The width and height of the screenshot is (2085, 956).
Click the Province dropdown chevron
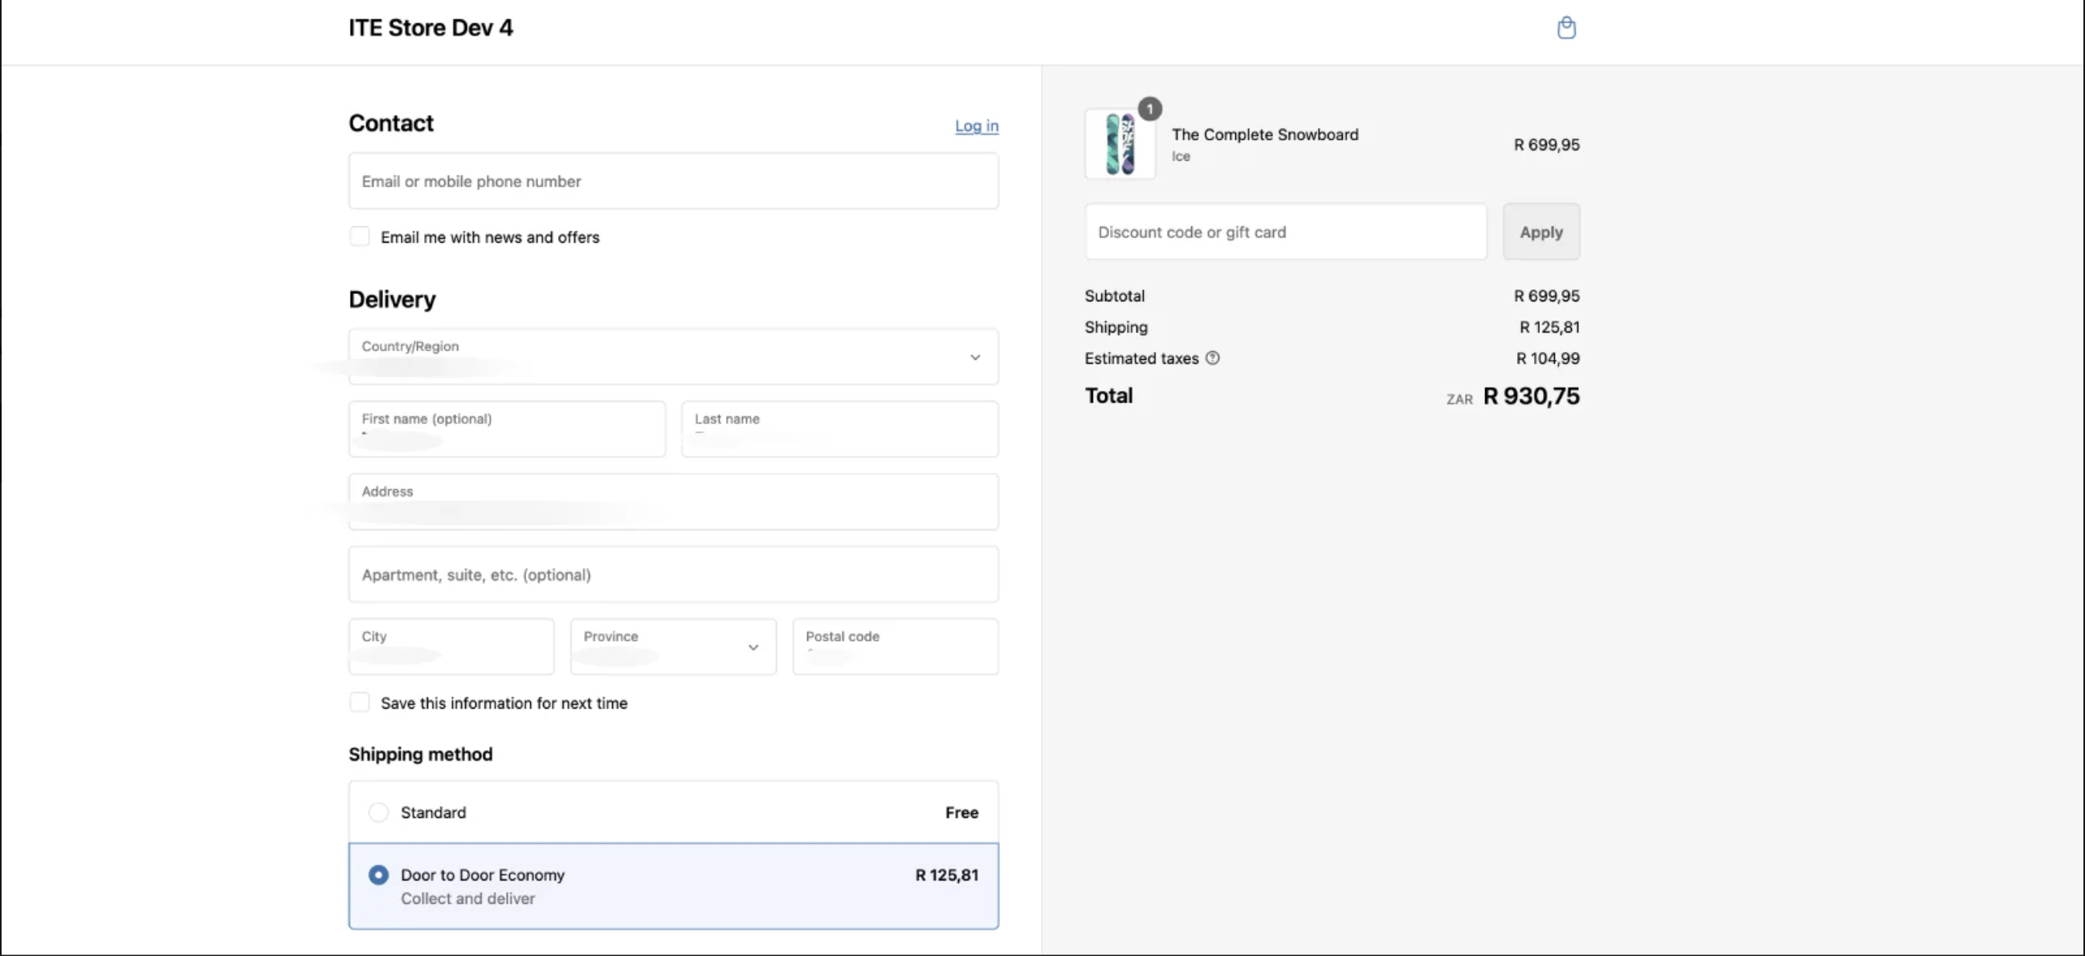[753, 647]
